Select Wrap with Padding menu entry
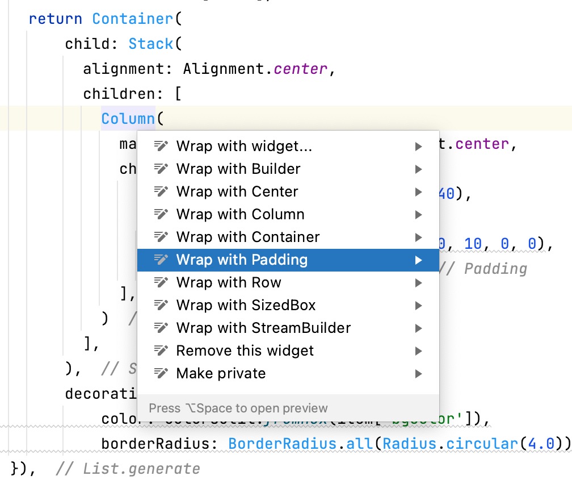Image resolution: width=572 pixels, height=484 pixels. pos(242,260)
